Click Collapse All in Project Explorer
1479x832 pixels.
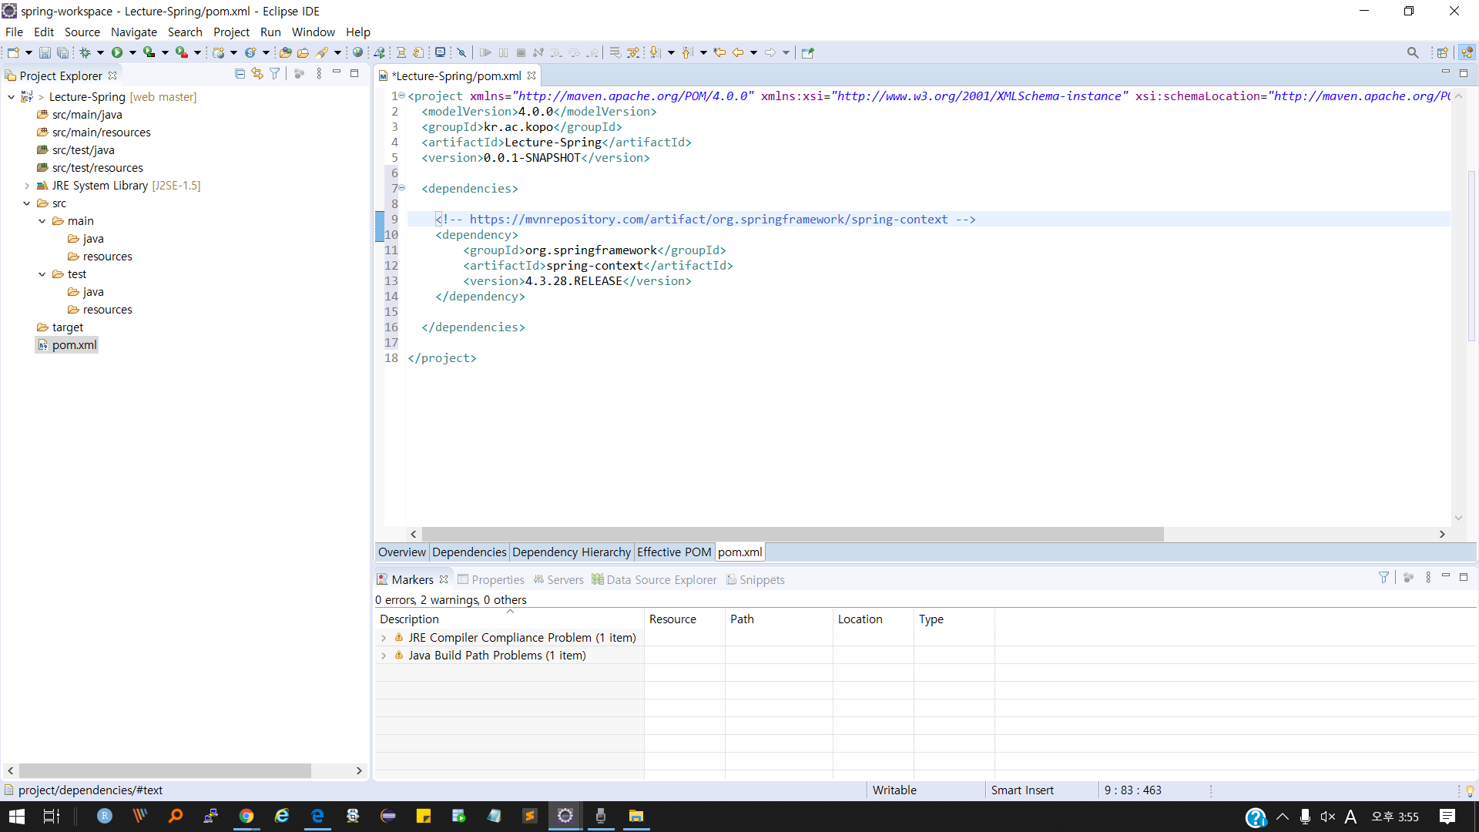pyautogui.click(x=240, y=74)
